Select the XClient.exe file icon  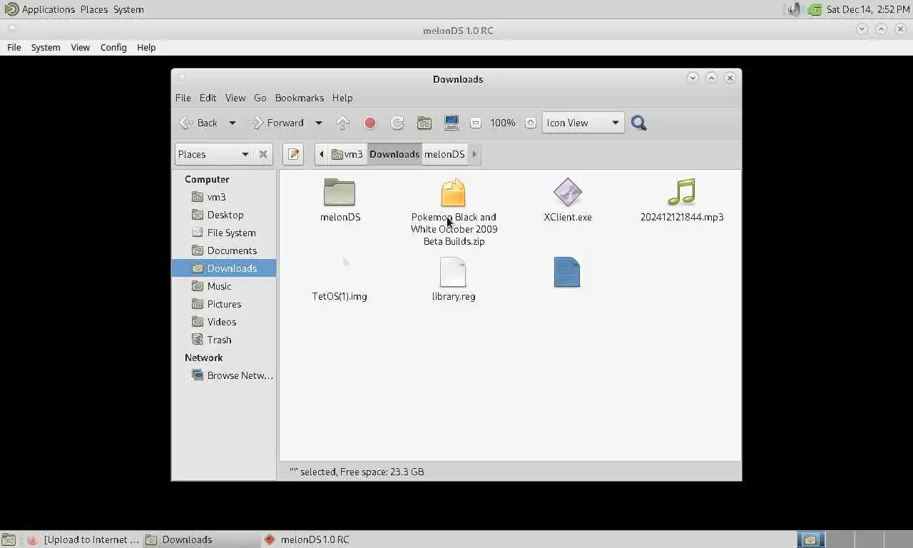click(x=568, y=193)
